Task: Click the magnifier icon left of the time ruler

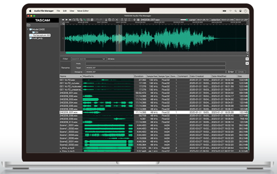Action: 63,24
